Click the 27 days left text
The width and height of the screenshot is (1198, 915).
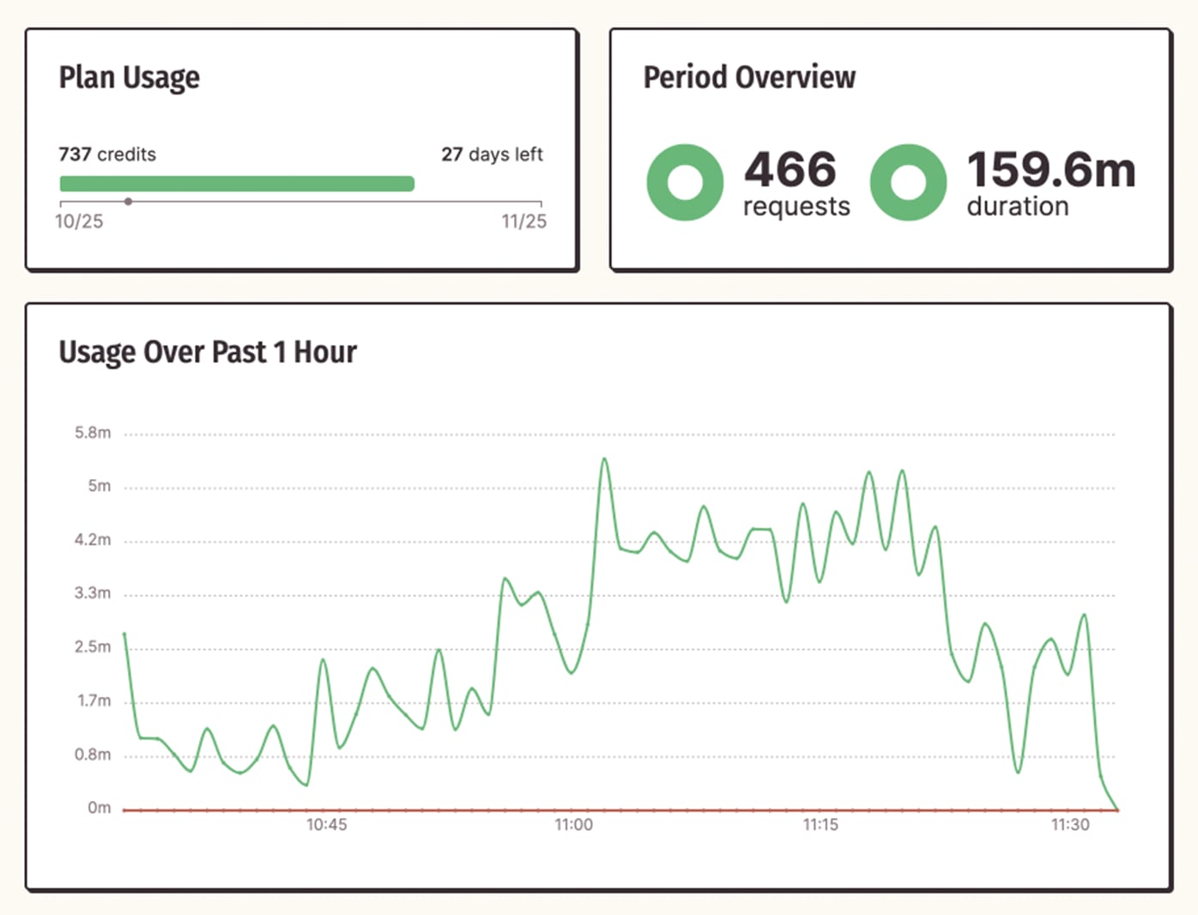coord(492,155)
